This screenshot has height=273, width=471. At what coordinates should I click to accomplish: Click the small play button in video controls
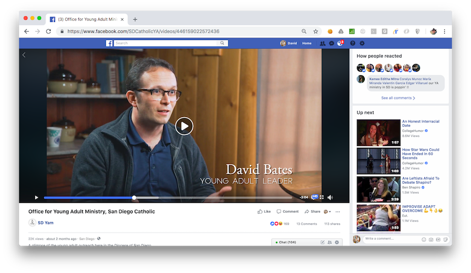[36, 198]
